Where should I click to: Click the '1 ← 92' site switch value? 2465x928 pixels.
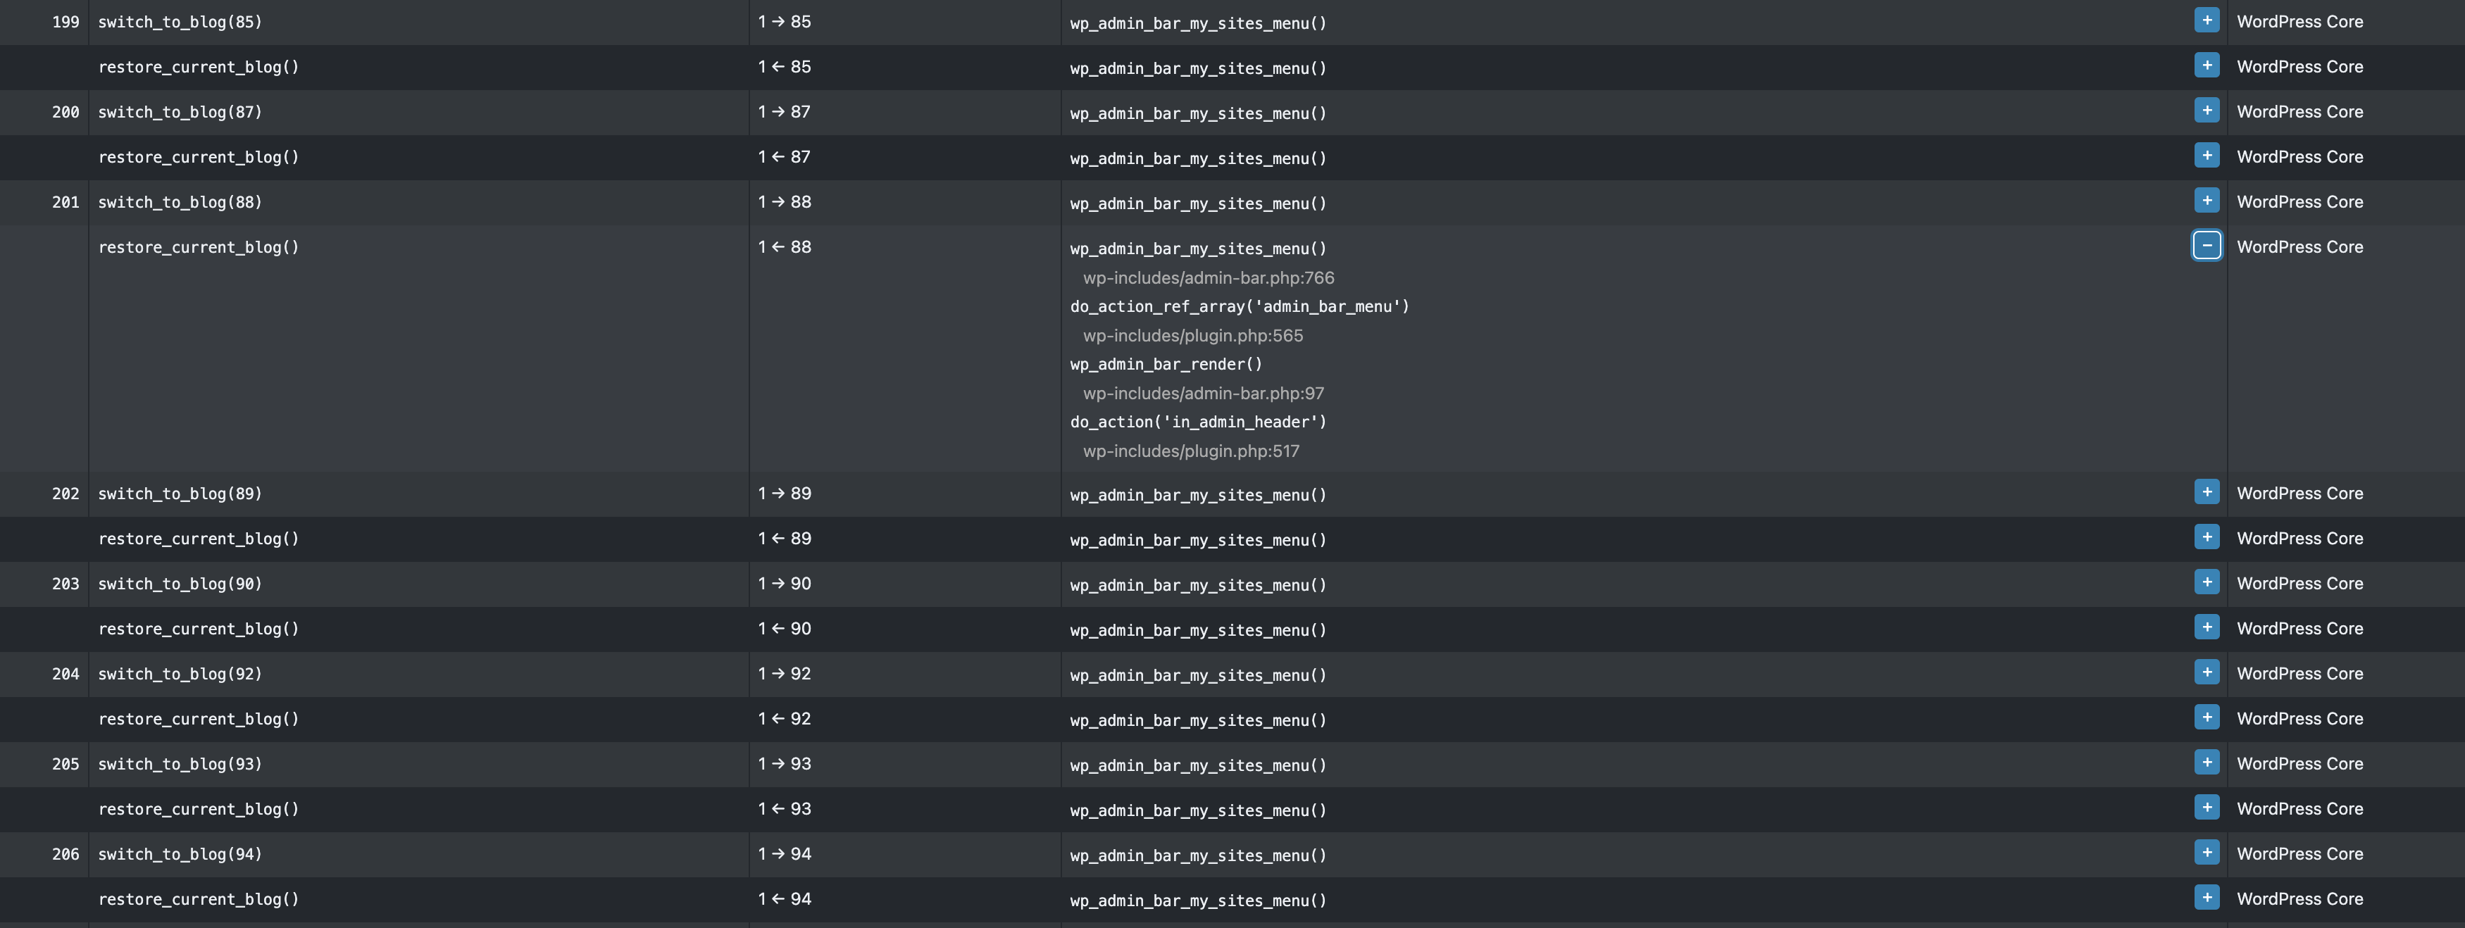coord(785,717)
